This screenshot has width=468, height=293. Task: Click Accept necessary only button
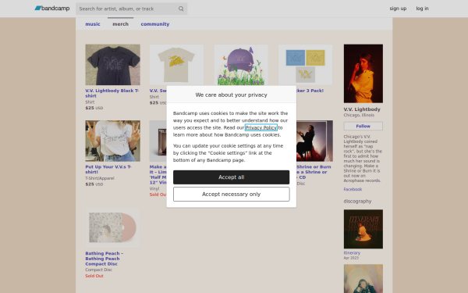tap(232, 195)
